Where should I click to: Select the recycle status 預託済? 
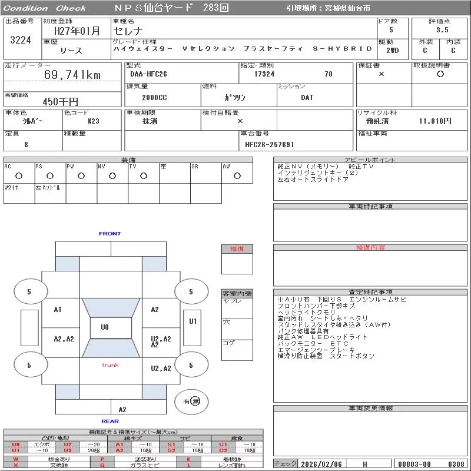pyautogui.click(x=377, y=121)
